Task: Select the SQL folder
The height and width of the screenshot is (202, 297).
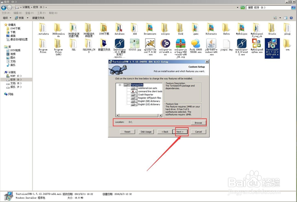Action: 74,45
